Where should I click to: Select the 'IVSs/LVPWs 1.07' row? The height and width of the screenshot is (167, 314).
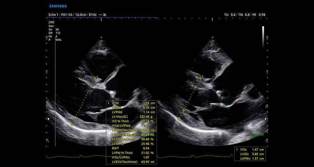pyautogui.click(x=132, y=158)
